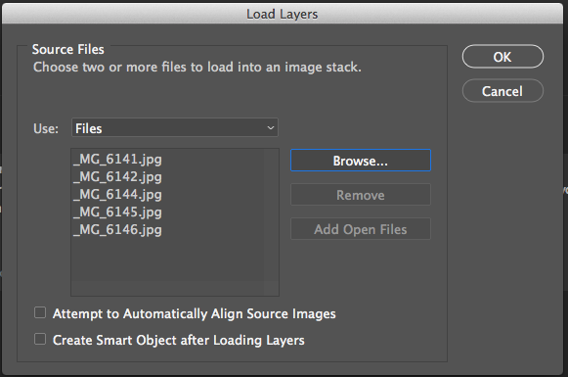Enable Attempt to Automatically Align Source Images
Image resolution: width=568 pixels, height=377 pixels.
coord(40,312)
